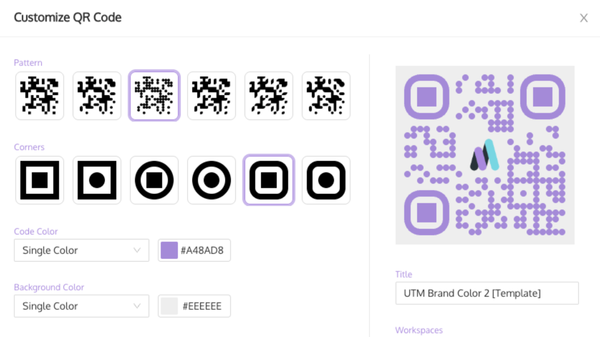
Task: Pick the last rounded frame round dot corner
Action: coord(326,180)
